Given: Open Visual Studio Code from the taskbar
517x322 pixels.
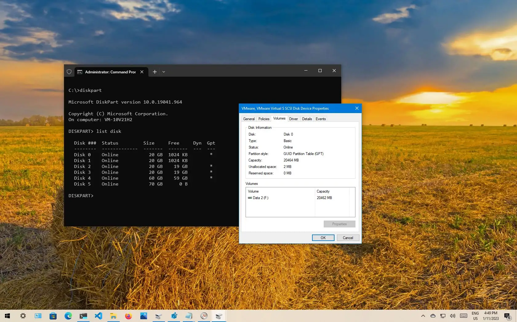Looking at the screenshot, I should (x=98, y=316).
